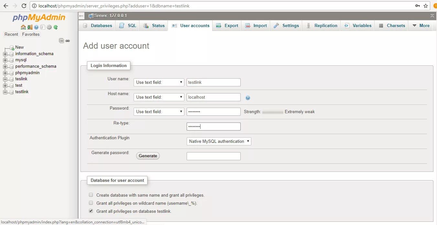Click the saved password key icon
Viewport: 437px width, 225px height.
coord(418,6)
